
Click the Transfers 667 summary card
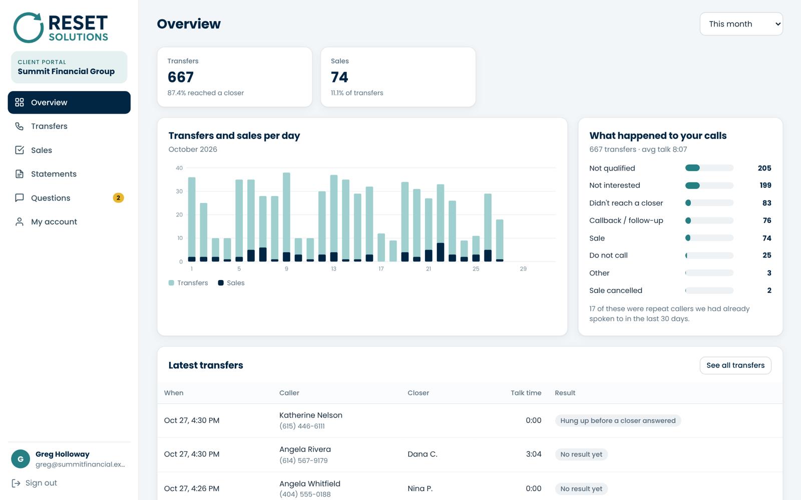235,77
